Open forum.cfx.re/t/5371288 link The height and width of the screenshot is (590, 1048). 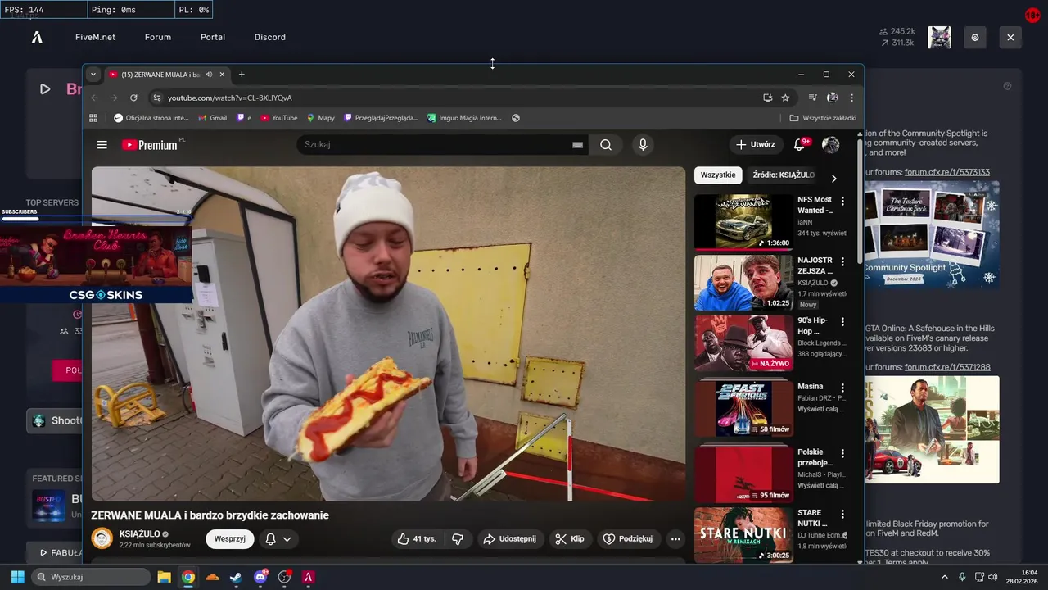coord(947,367)
